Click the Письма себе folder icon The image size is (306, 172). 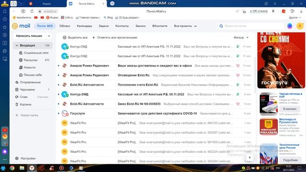[21, 75]
